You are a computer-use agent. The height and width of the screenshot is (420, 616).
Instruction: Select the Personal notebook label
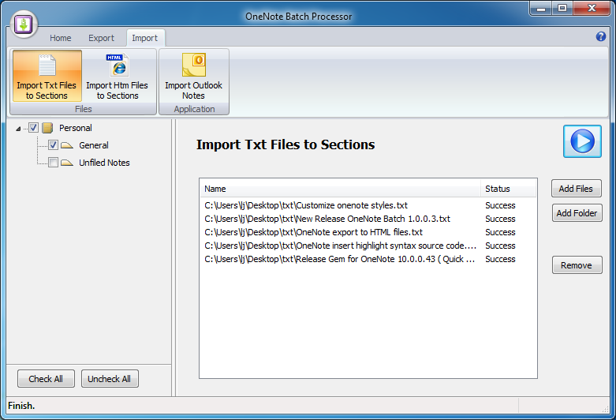pyautogui.click(x=76, y=128)
